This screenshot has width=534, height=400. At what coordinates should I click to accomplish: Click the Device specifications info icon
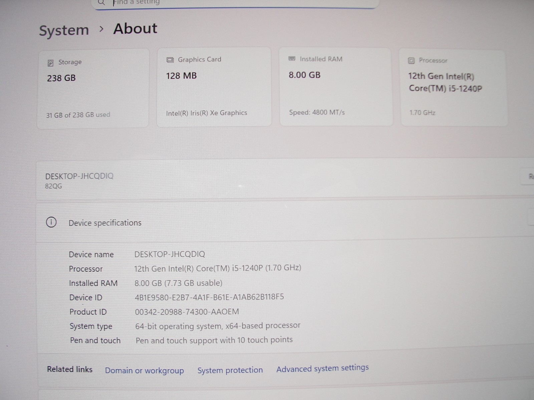(x=51, y=222)
